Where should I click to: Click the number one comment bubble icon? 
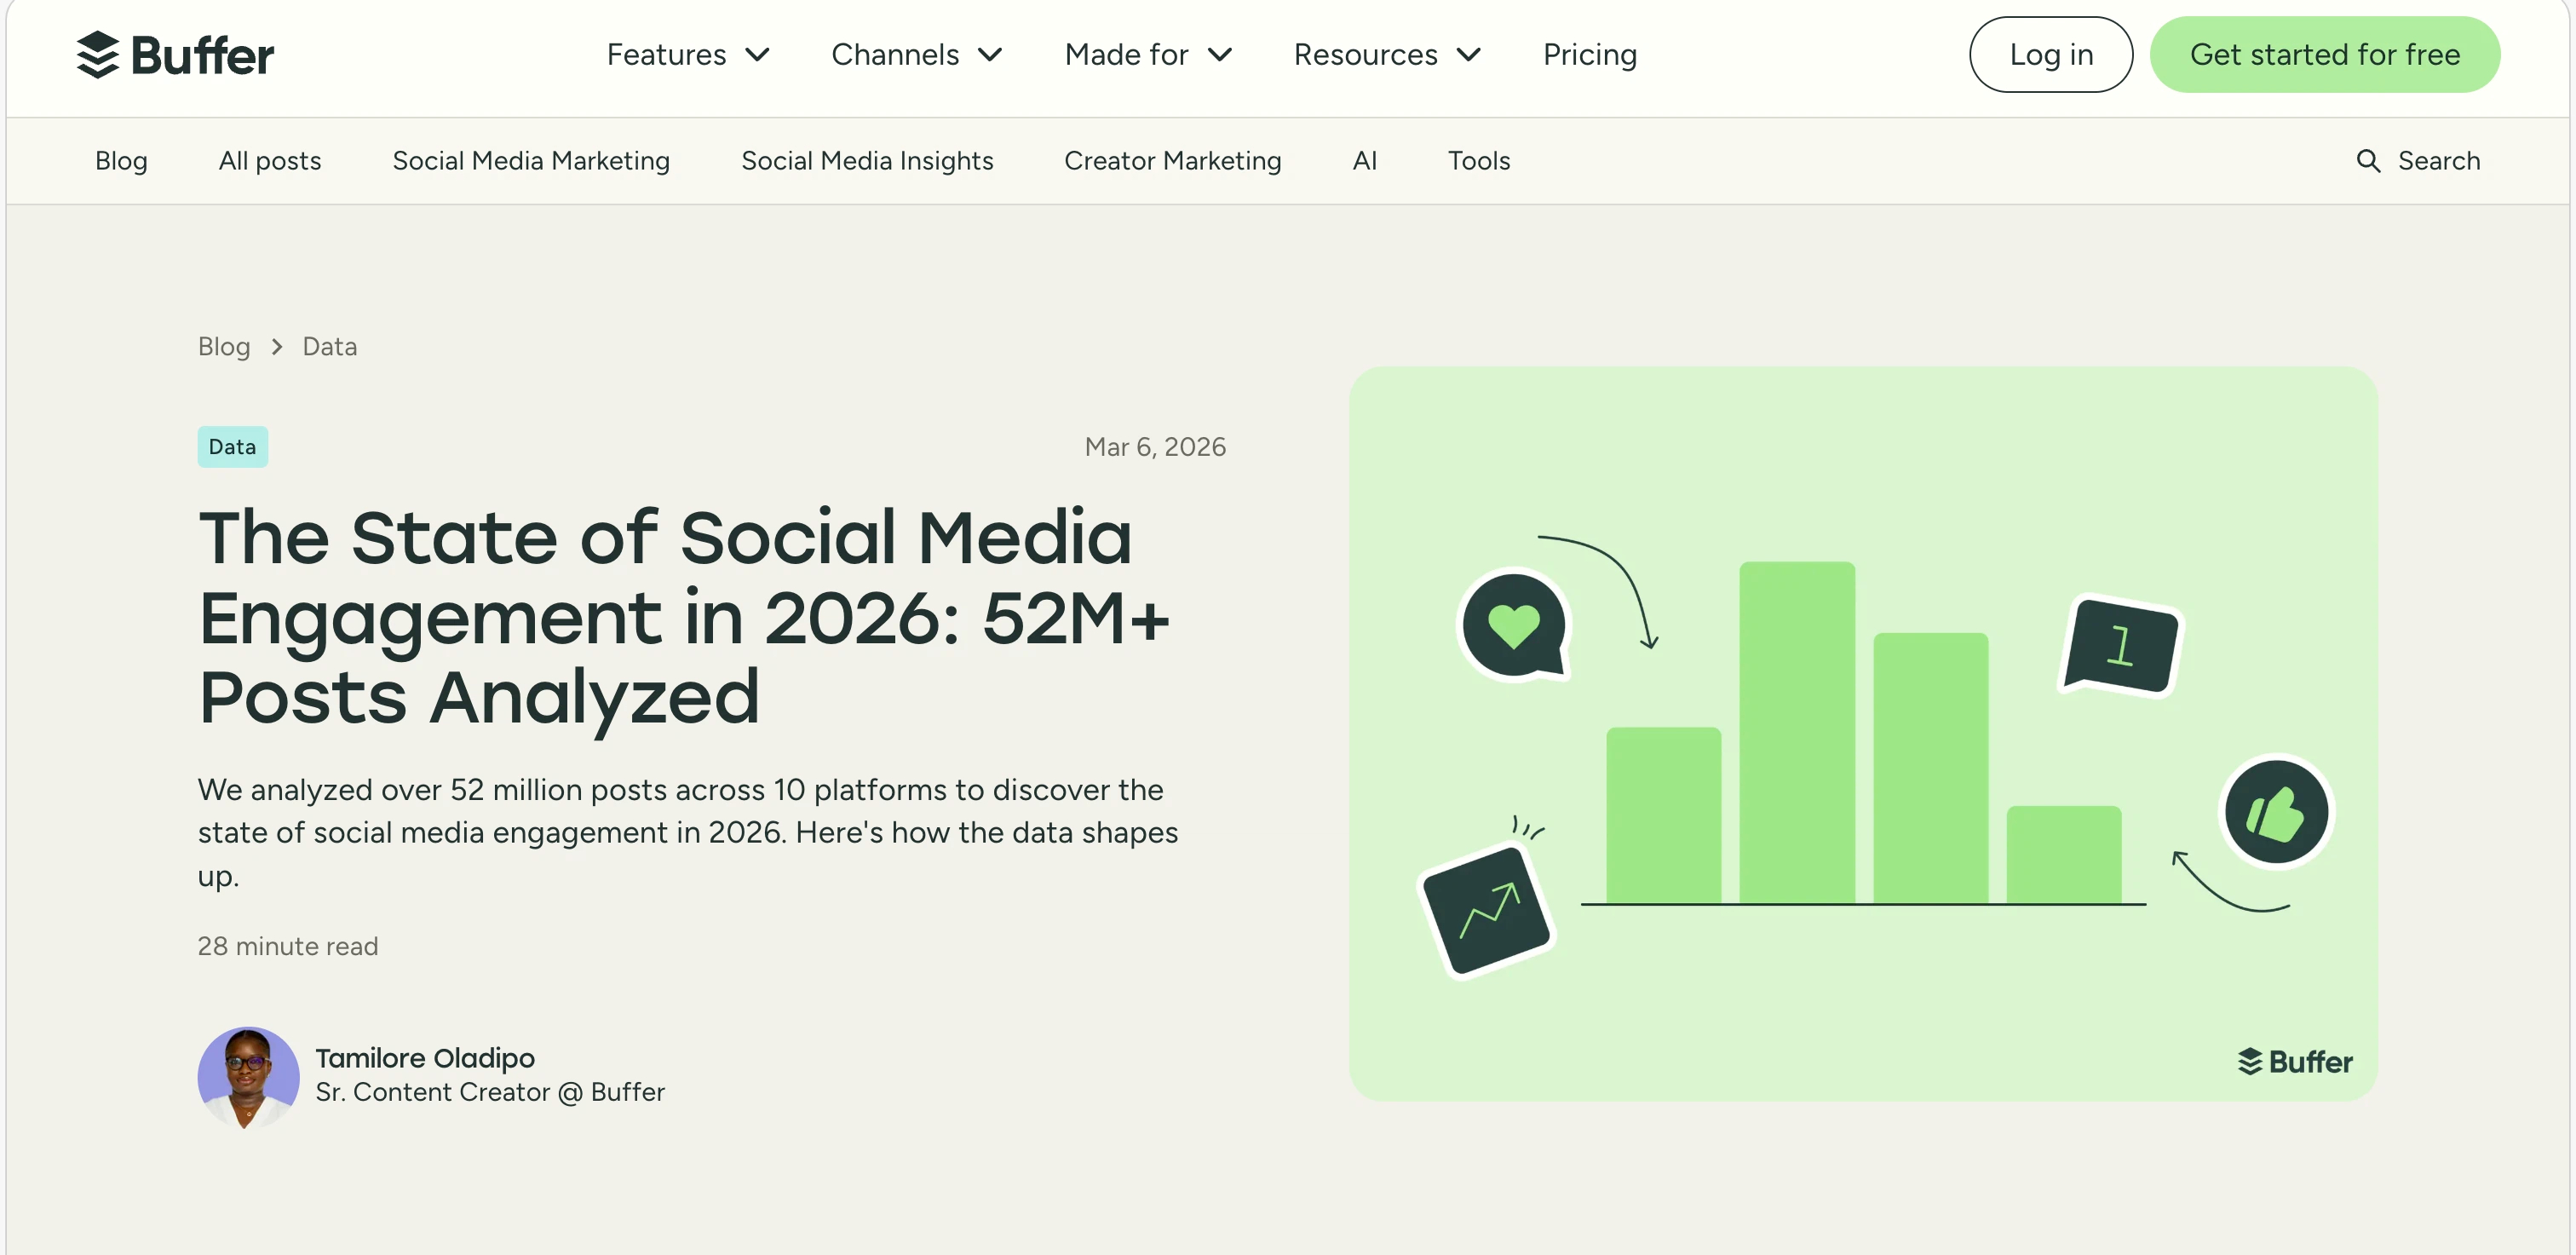click(x=2121, y=645)
